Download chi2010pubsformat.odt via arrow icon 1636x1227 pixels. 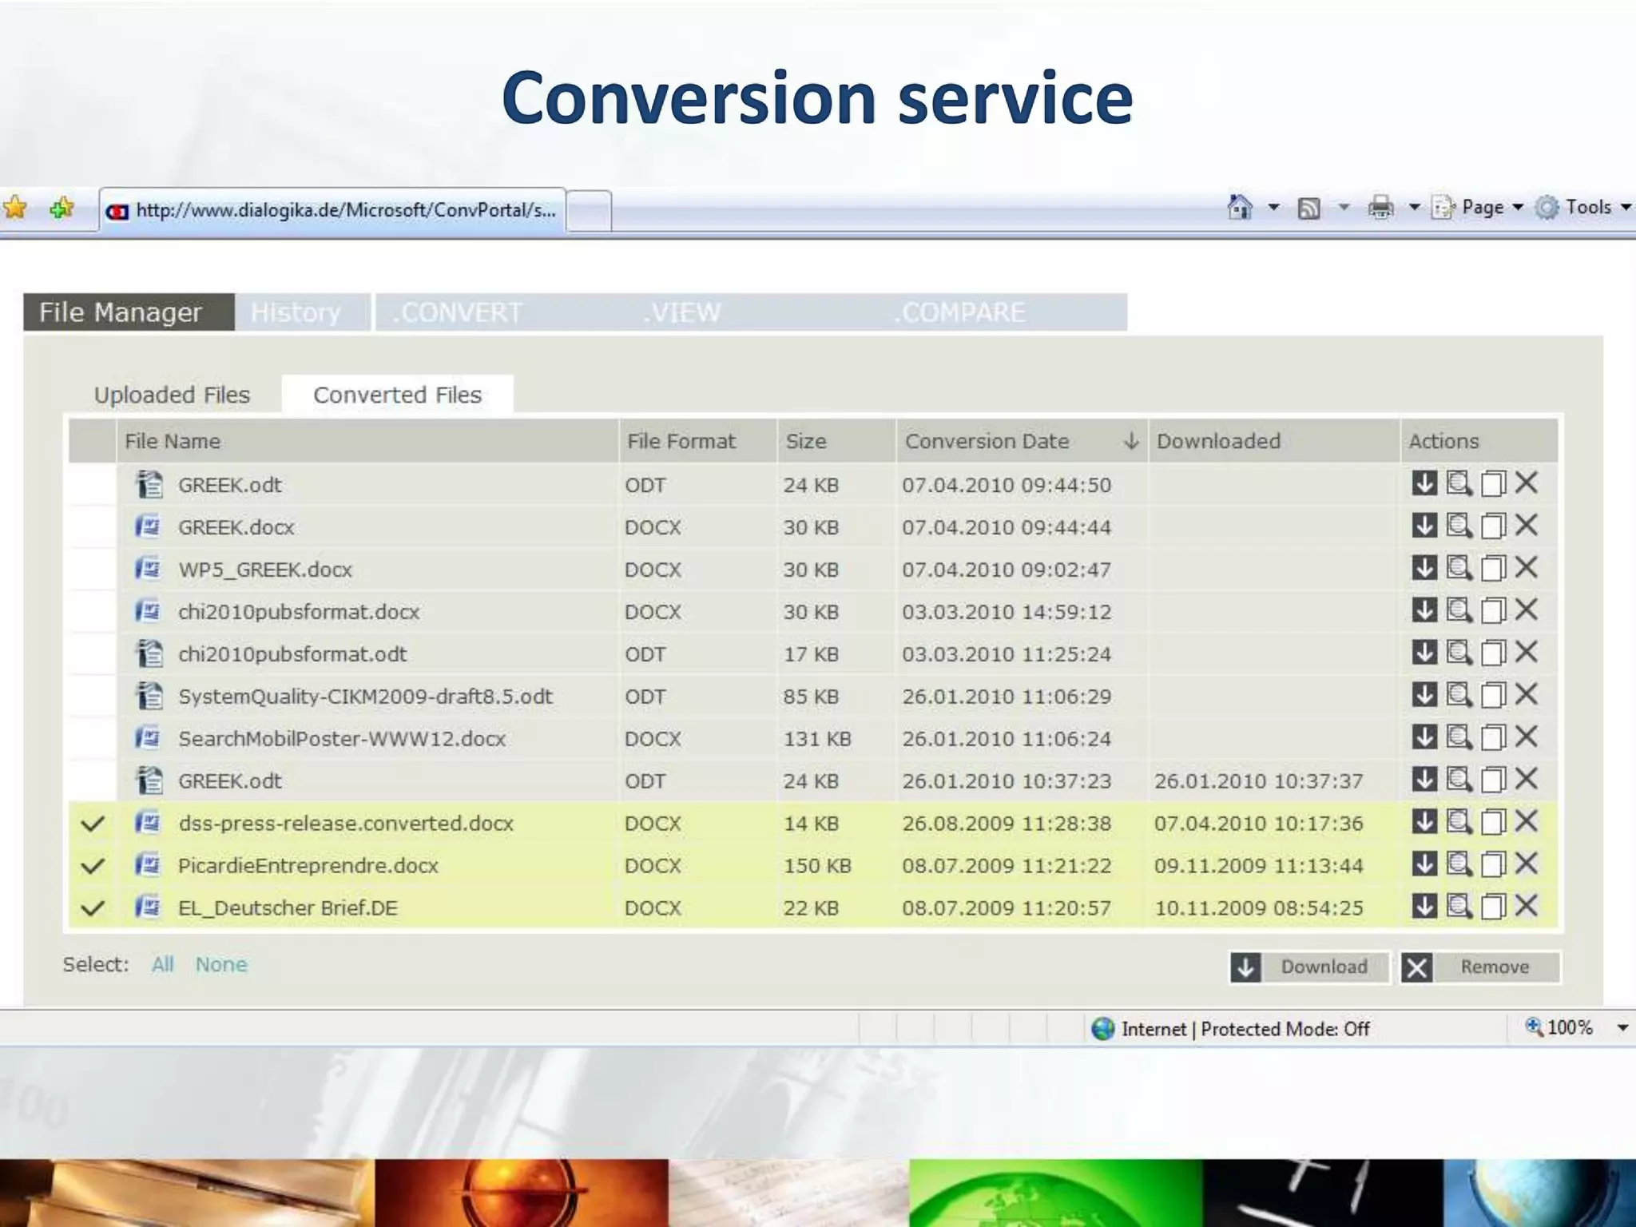point(1424,653)
